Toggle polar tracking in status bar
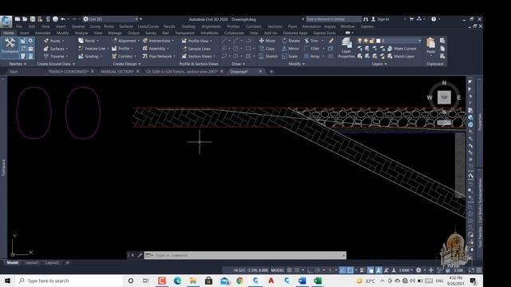511x287 pixels. point(317,270)
